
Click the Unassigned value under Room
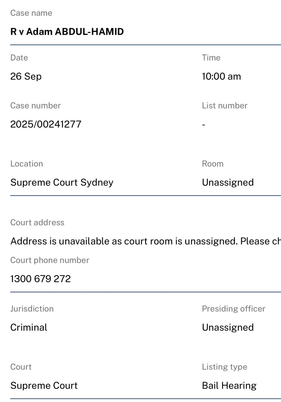point(228,183)
